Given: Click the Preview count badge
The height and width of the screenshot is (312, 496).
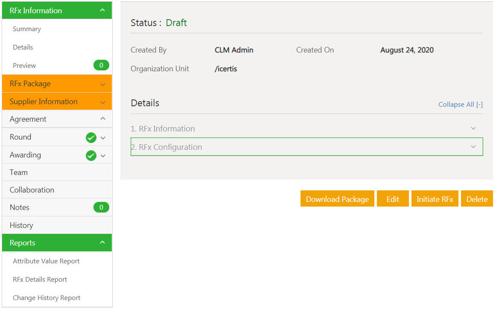Looking at the screenshot, I should tap(101, 65).
